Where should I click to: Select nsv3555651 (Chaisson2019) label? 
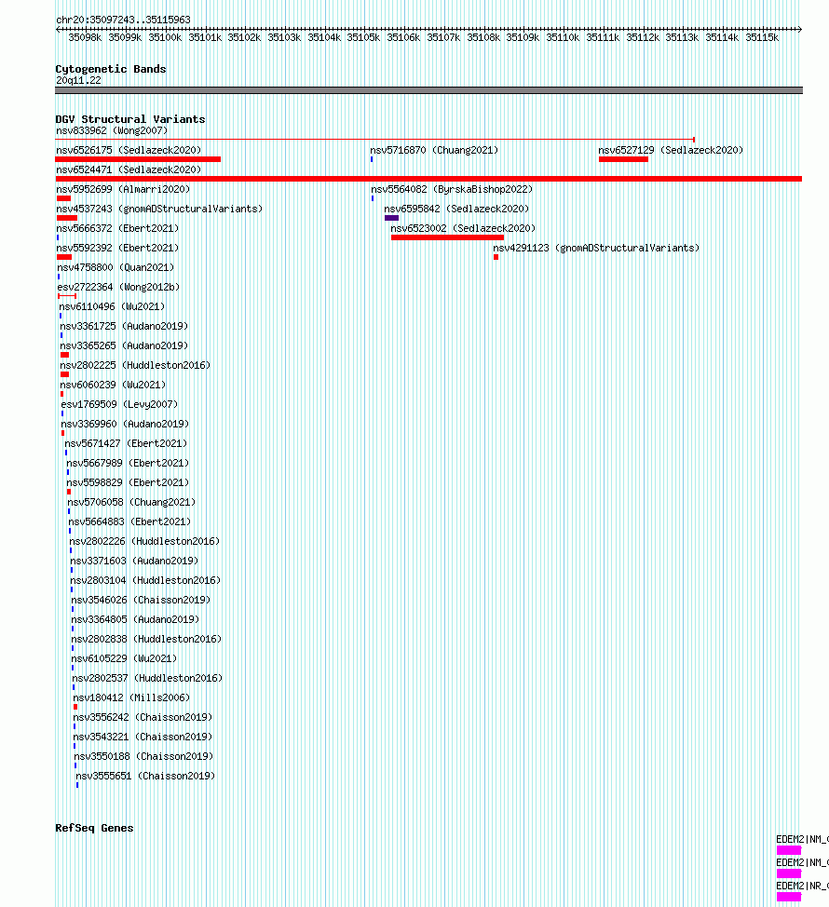[x=145, y=777]
